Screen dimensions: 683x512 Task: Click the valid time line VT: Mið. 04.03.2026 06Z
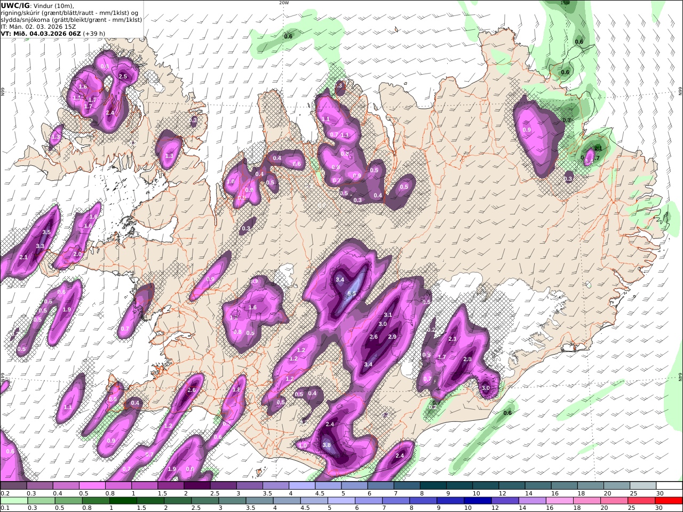pos(41,33)
